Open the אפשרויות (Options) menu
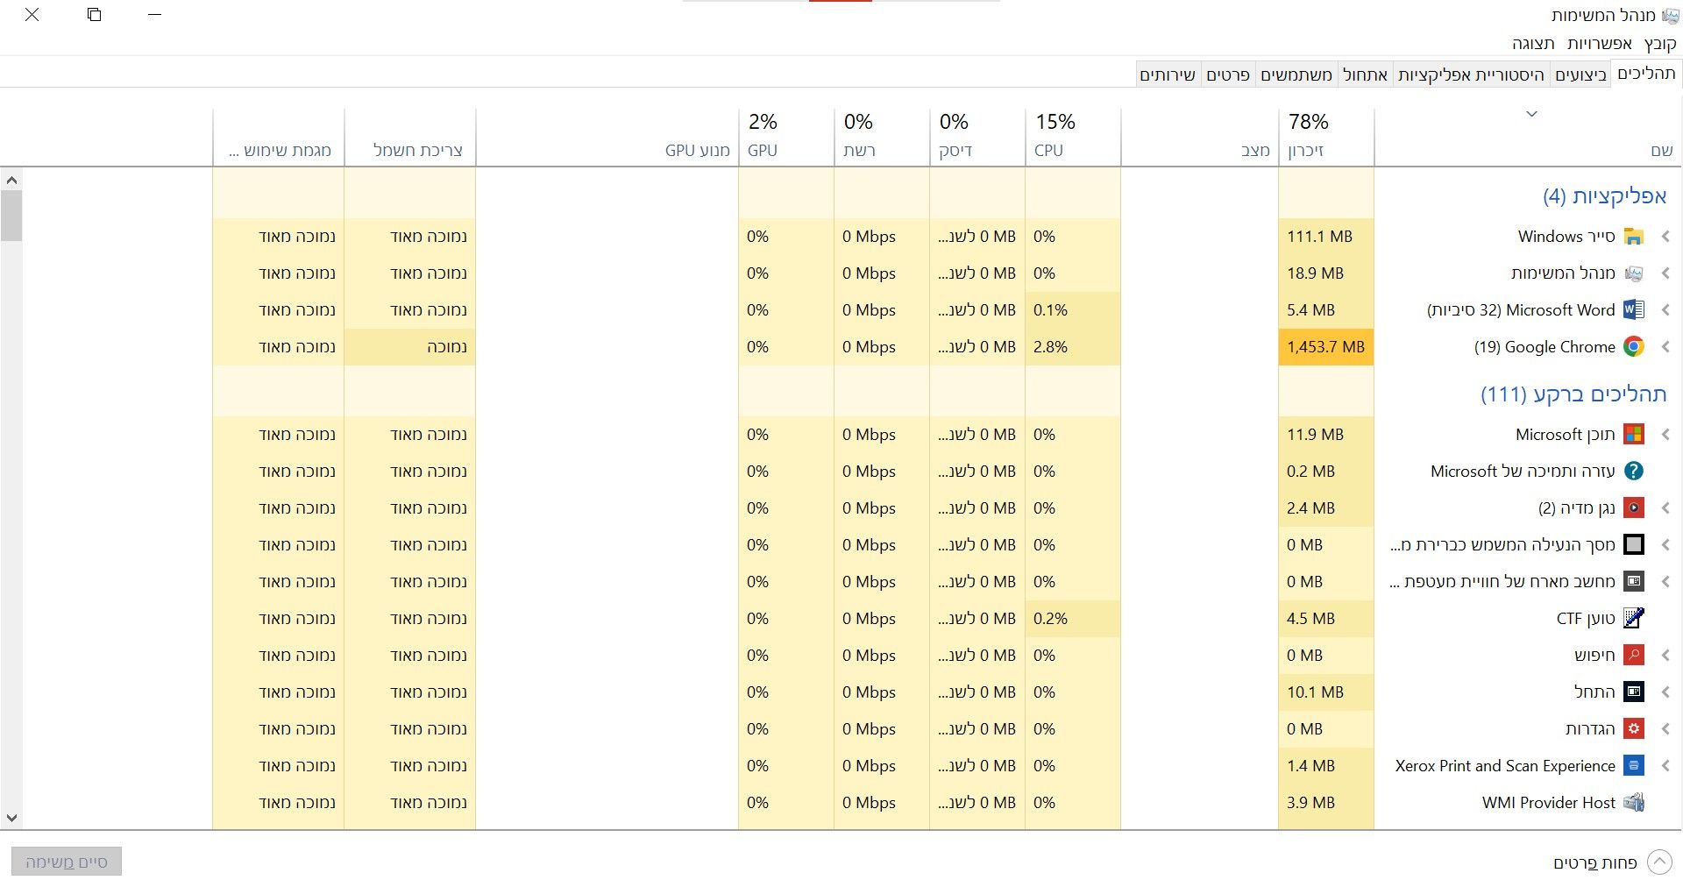Screen dimensions: 1683x894 [1600, 44]
